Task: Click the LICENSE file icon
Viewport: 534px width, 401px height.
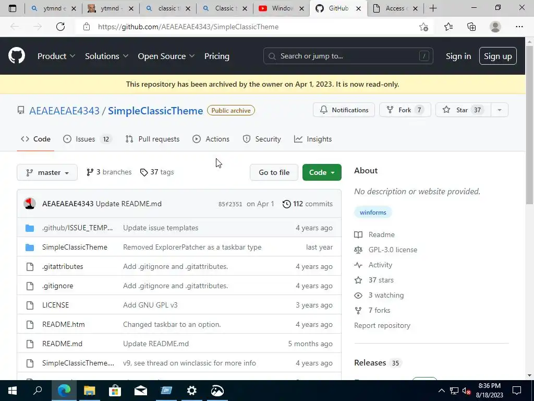Action: (x=30, y=305)
